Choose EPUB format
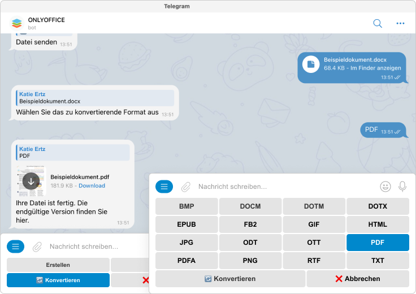 (x=187, y=224)
